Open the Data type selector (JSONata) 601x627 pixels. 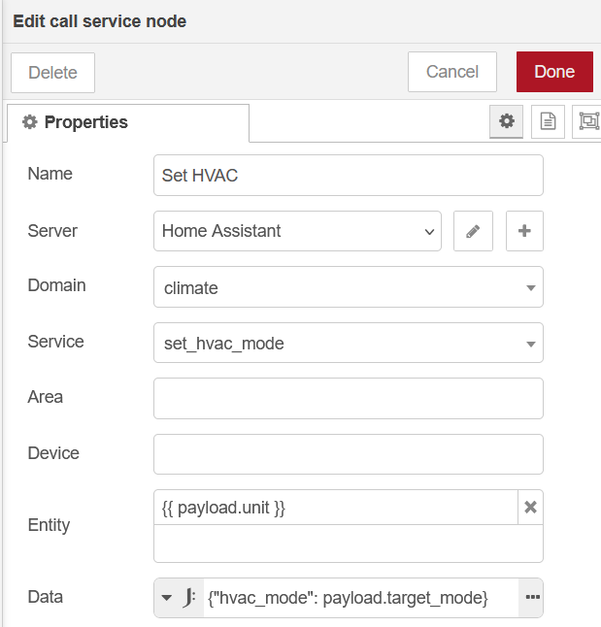tap(179, 598)
